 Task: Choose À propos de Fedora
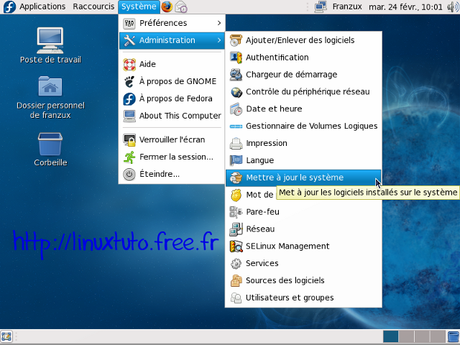[x=172, y=98]
